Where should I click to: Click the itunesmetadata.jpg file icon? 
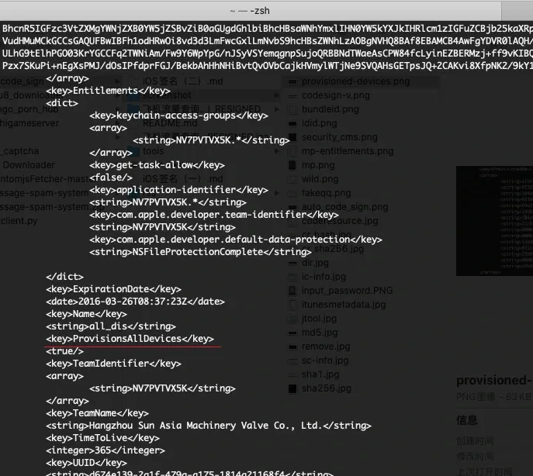292,305
